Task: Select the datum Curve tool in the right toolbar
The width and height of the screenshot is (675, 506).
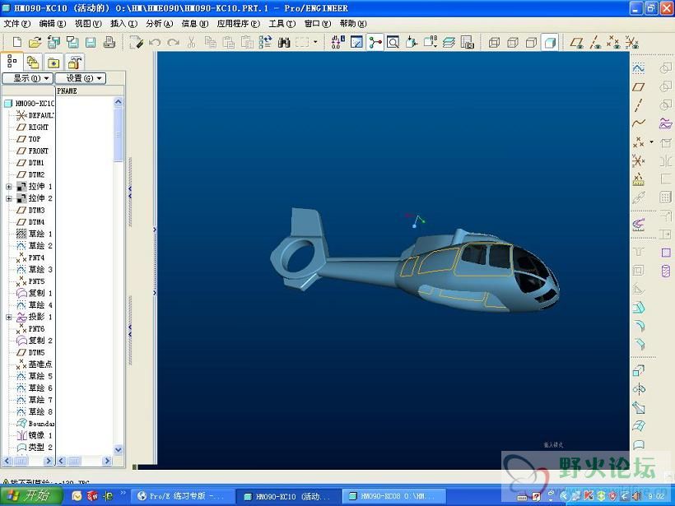Action: coord(639,123)
